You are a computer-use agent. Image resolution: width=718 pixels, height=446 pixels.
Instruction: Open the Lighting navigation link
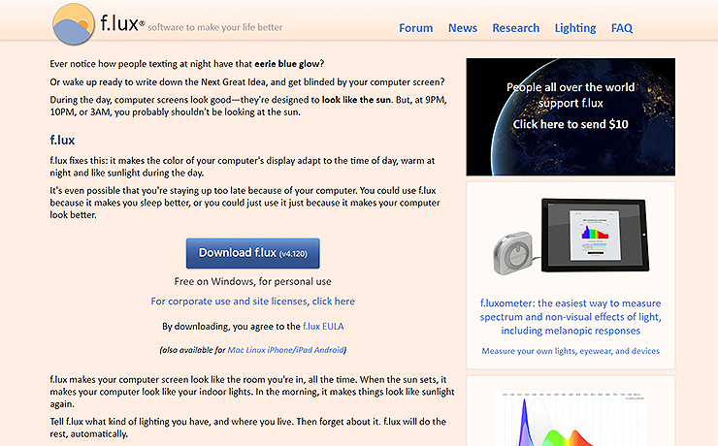[x=575, y=28]
